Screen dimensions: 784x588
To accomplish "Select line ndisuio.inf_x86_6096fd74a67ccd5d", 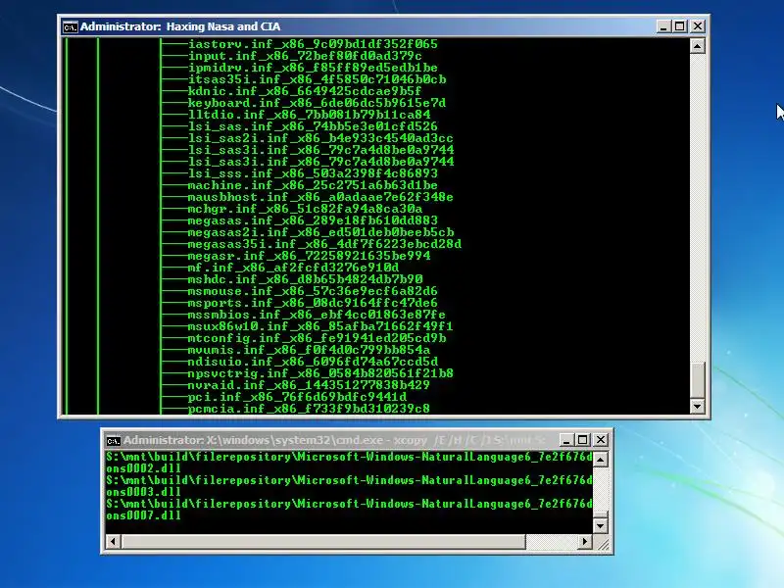I will click(313, 362).
